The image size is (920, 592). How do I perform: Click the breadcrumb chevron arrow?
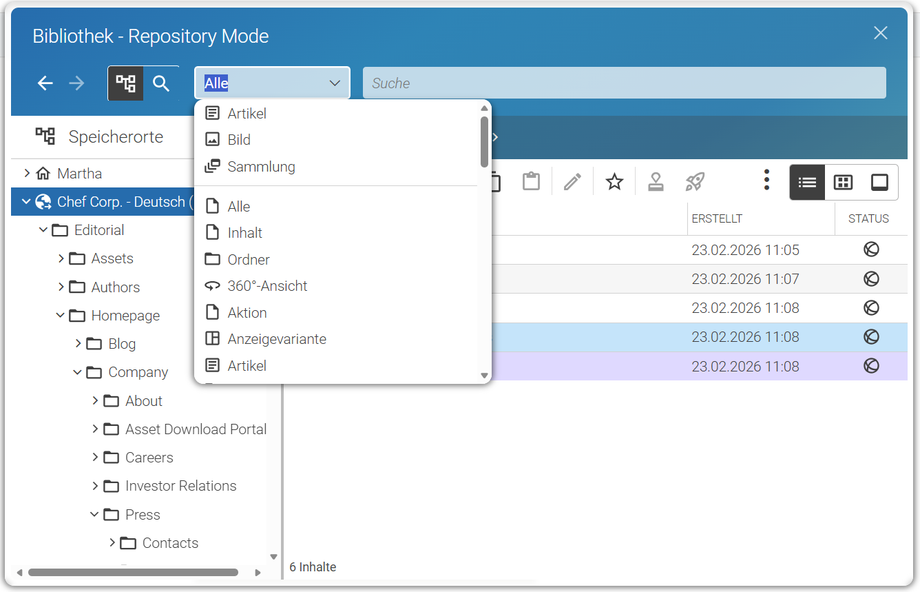[495, 137]
